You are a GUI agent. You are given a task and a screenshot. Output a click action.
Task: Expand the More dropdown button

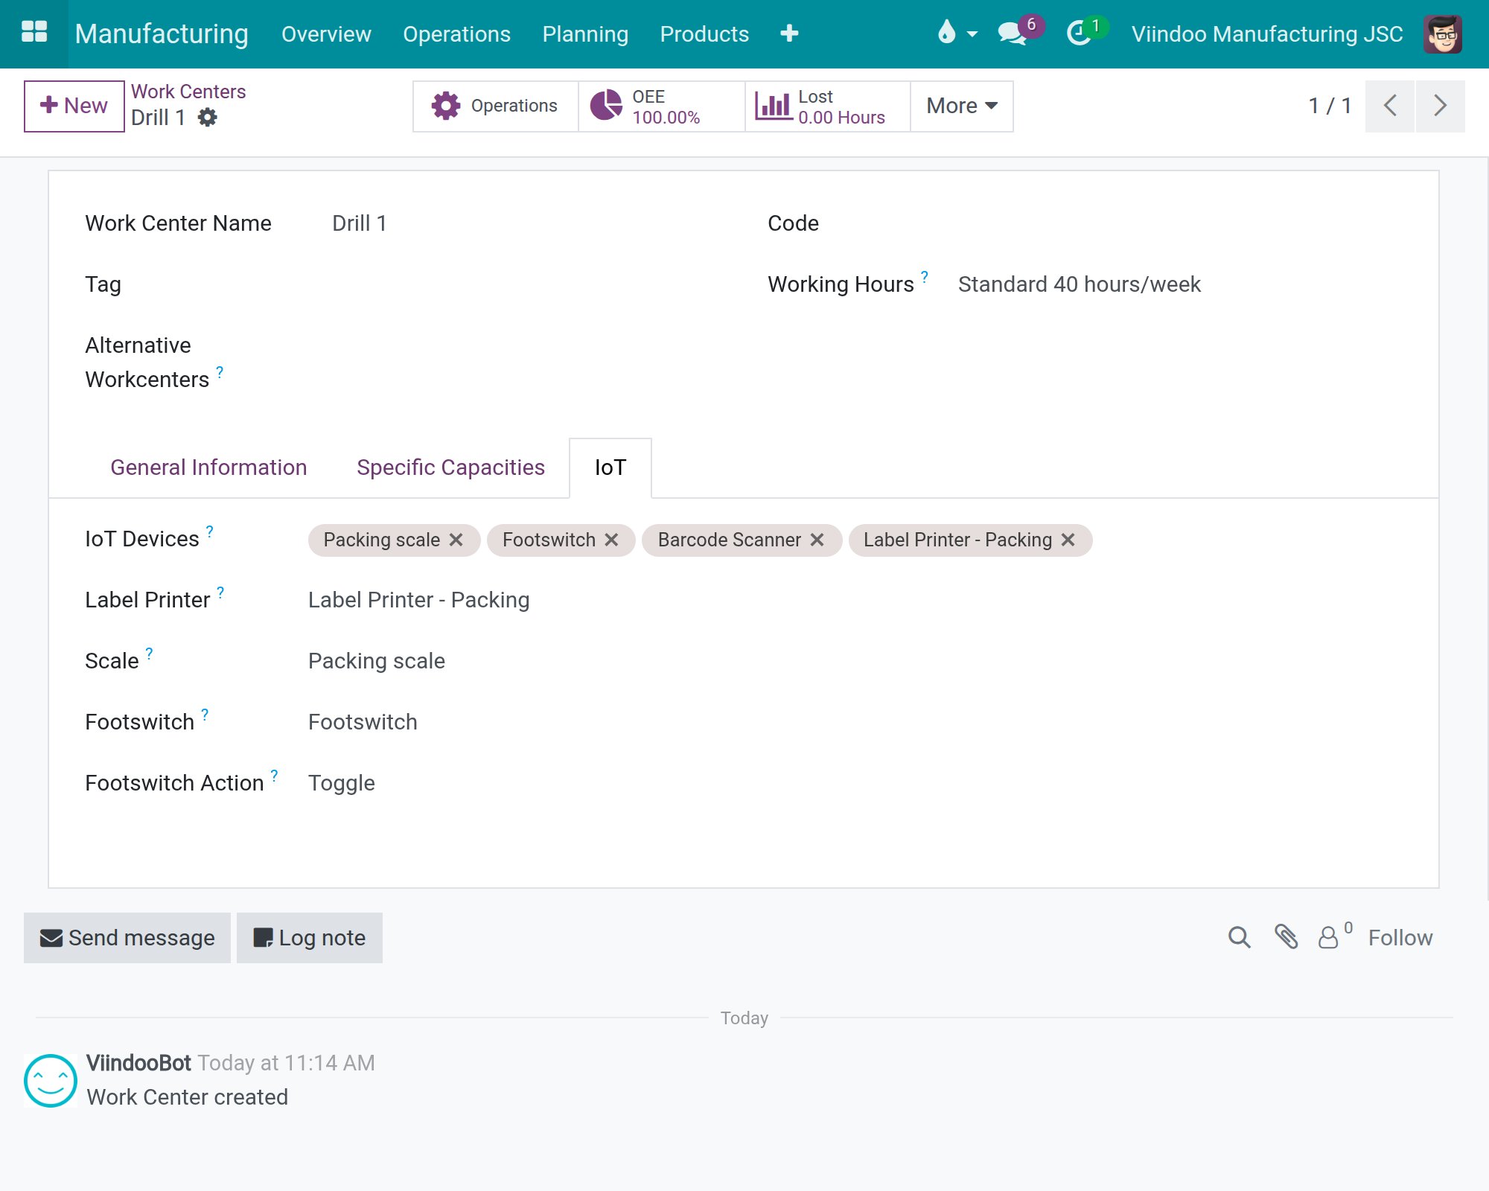click(x=961, y=106)
